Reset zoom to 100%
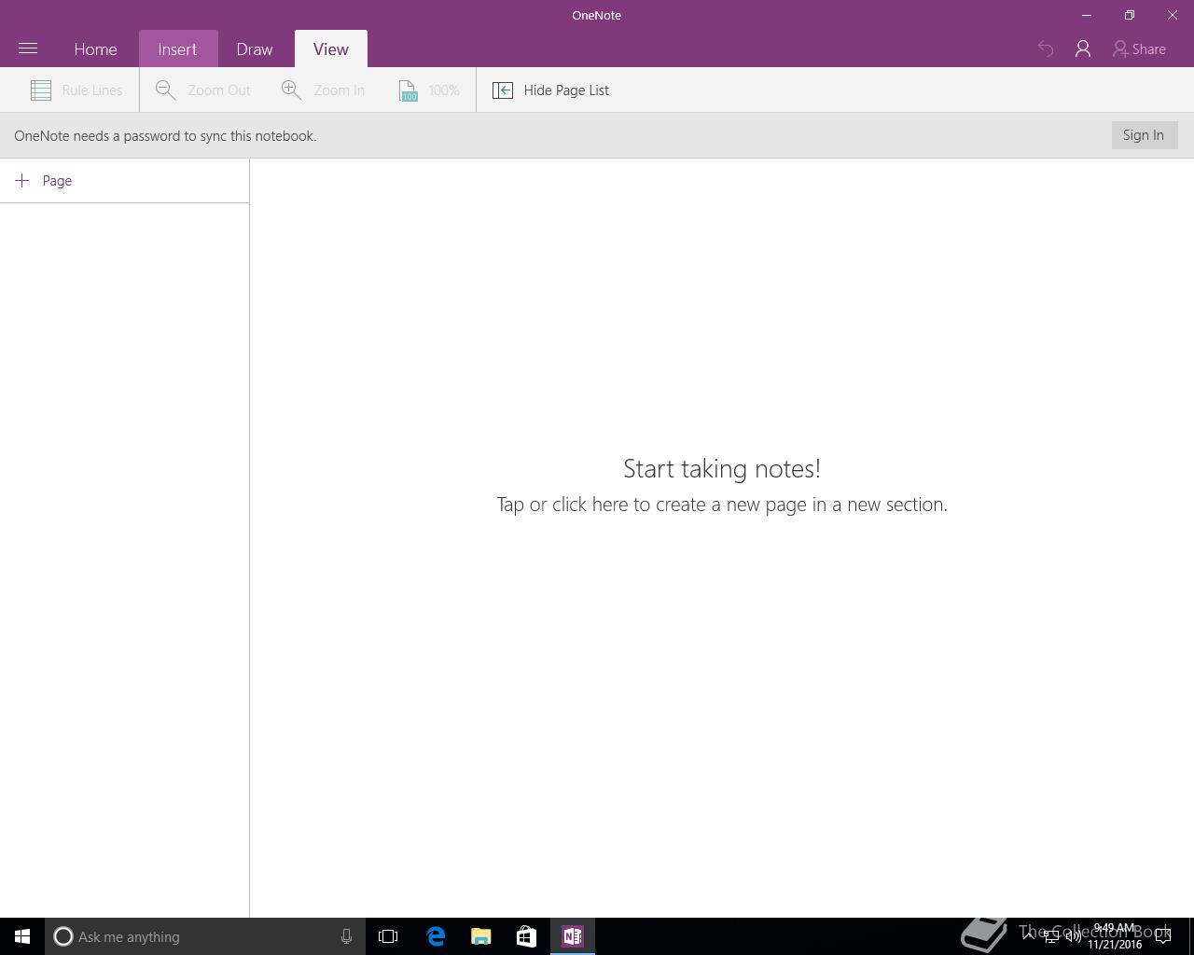 [429, 90]
